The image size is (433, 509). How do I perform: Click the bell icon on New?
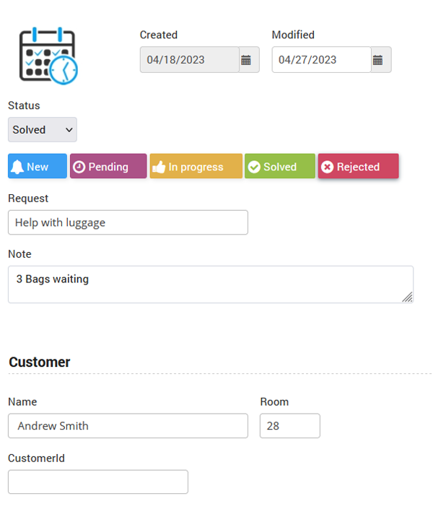point(18,167)
